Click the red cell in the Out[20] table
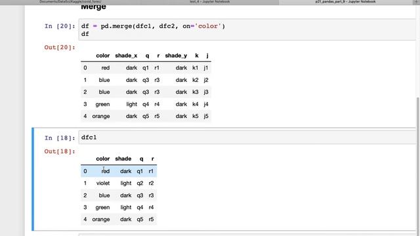Viewport: 420px width, 236px height. point(105,68)
